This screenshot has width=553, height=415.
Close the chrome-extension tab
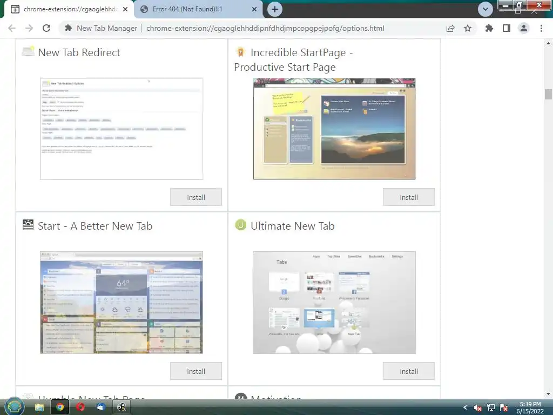(125, 9)
